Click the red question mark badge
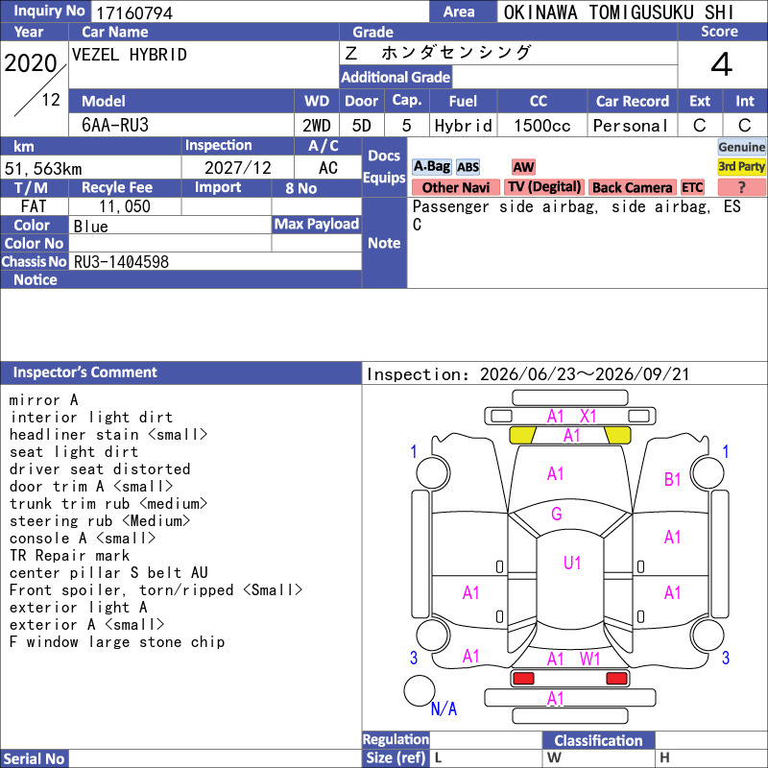768x768 pixels. pos(741,187)
